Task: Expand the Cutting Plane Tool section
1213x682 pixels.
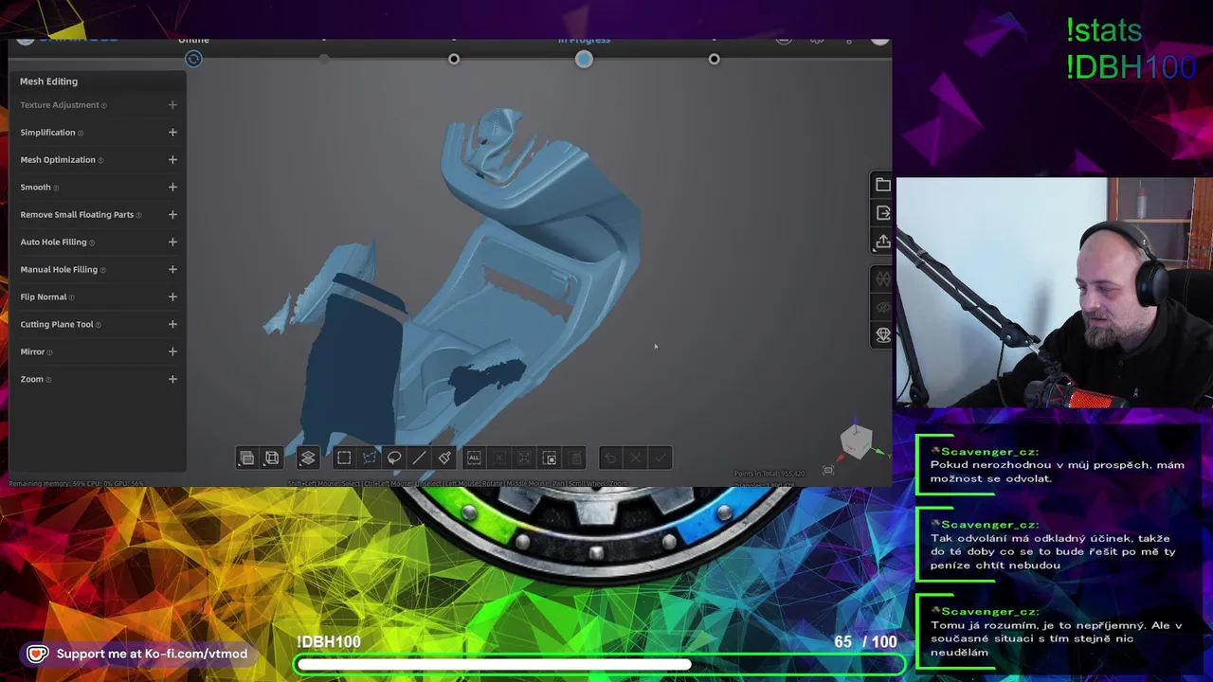Action: (172, 325)
